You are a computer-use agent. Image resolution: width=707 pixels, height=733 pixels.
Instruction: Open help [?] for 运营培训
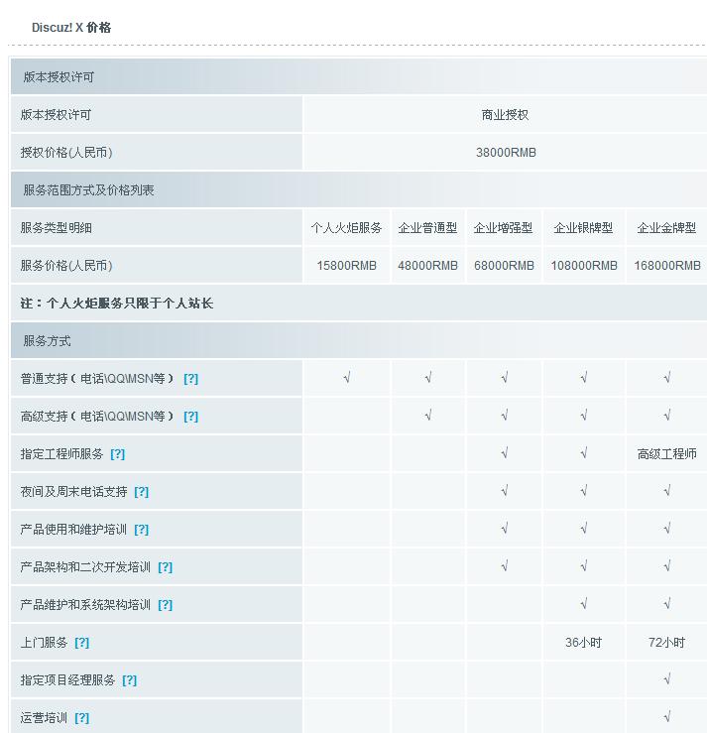(81, 718)
